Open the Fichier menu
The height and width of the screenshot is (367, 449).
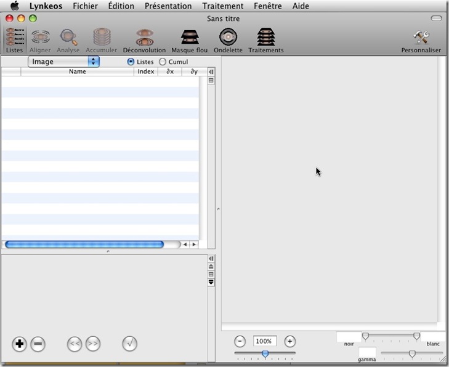tap(85, 6)
